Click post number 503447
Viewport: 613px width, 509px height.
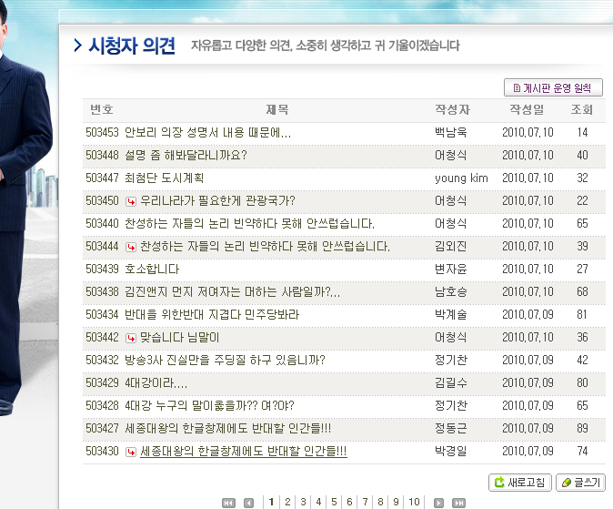coord(102,178)
